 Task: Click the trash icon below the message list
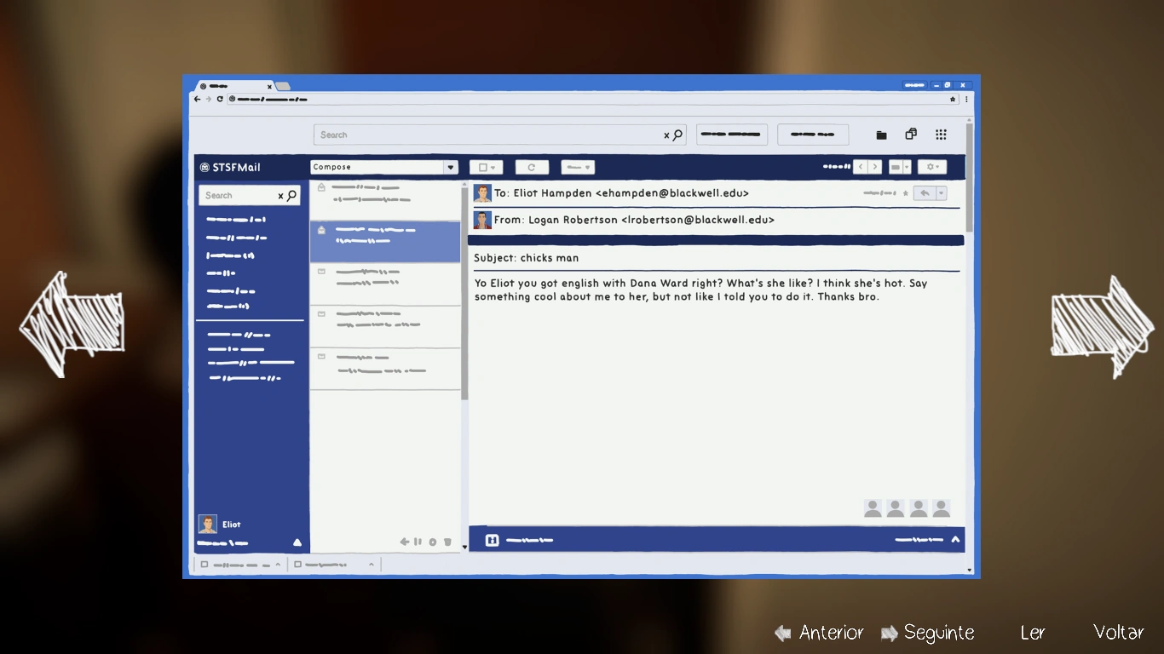(x=447, y=542)
